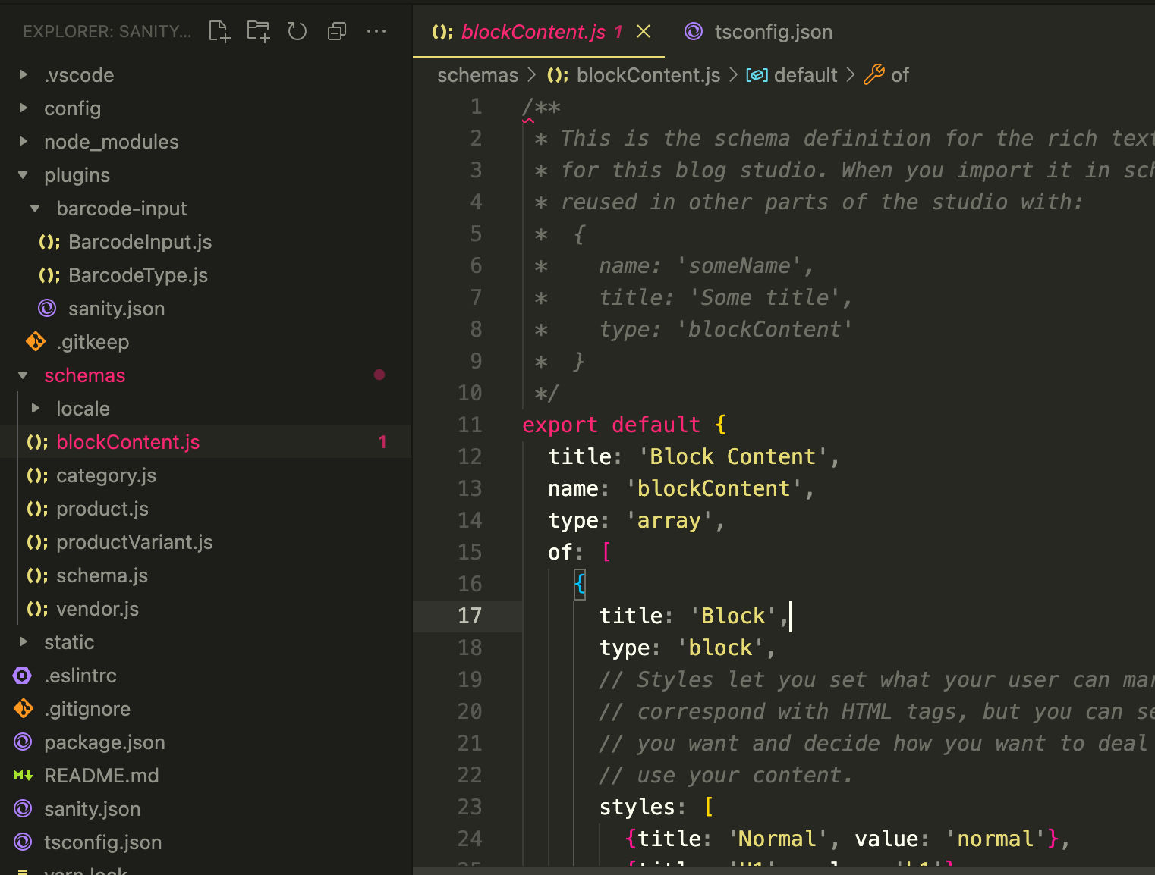
Task: Select the blockContent.js editor tab
Action: [x=539, y=31]
